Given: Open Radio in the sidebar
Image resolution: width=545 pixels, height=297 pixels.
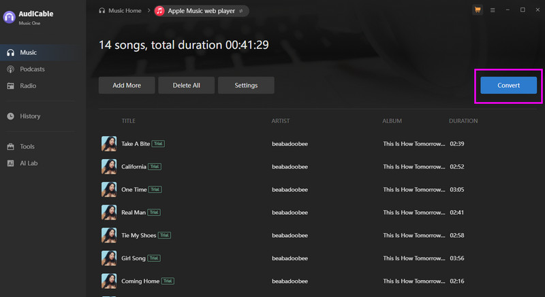Looking at the screenshot, I should click(x=28, y=86).
